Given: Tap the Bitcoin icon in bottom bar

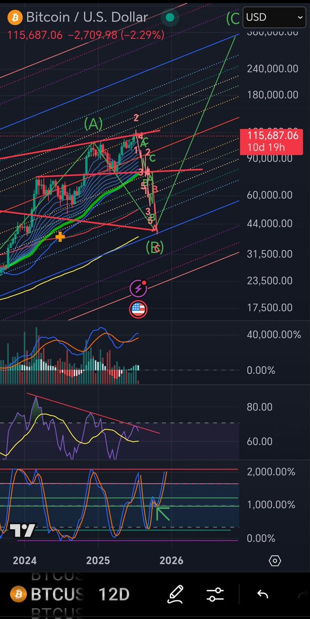Looking at the screenshot, I should point(18,594).
